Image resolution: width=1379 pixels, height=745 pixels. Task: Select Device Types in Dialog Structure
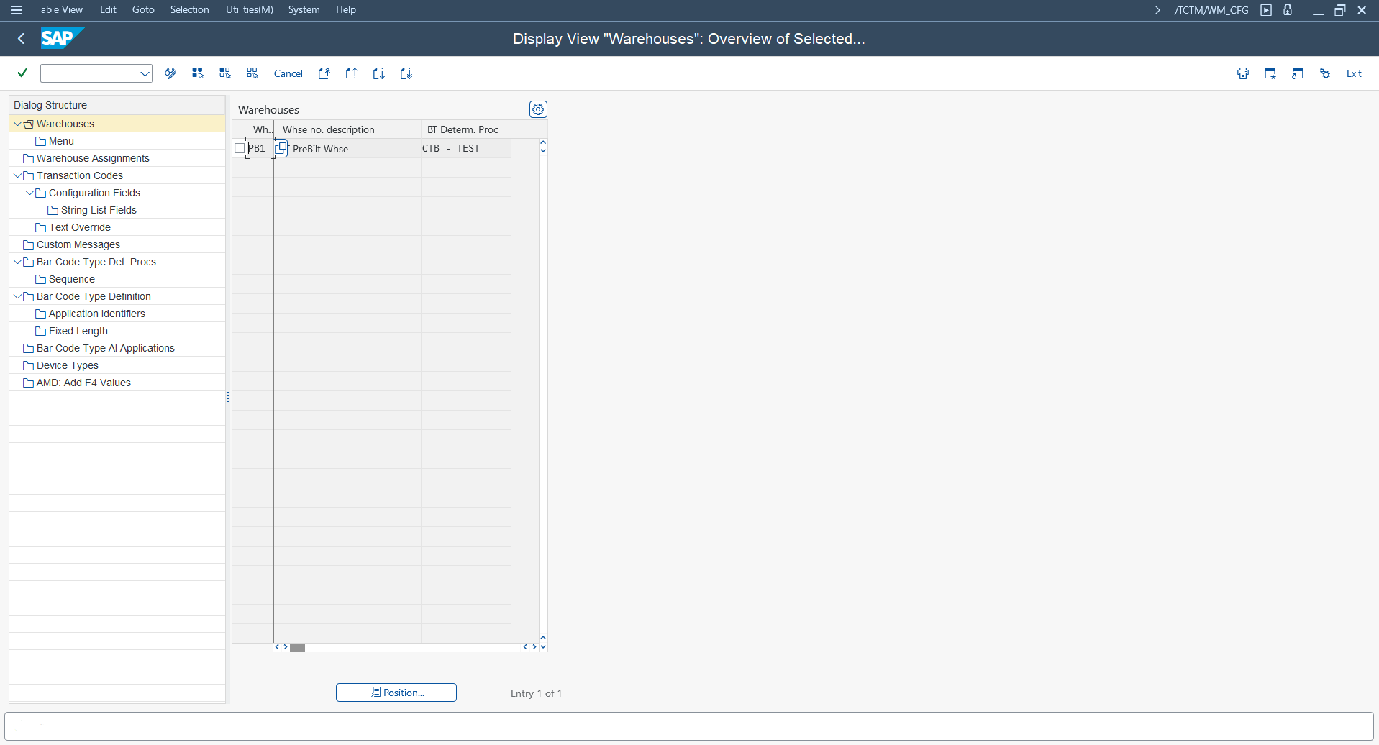[68, 365]
